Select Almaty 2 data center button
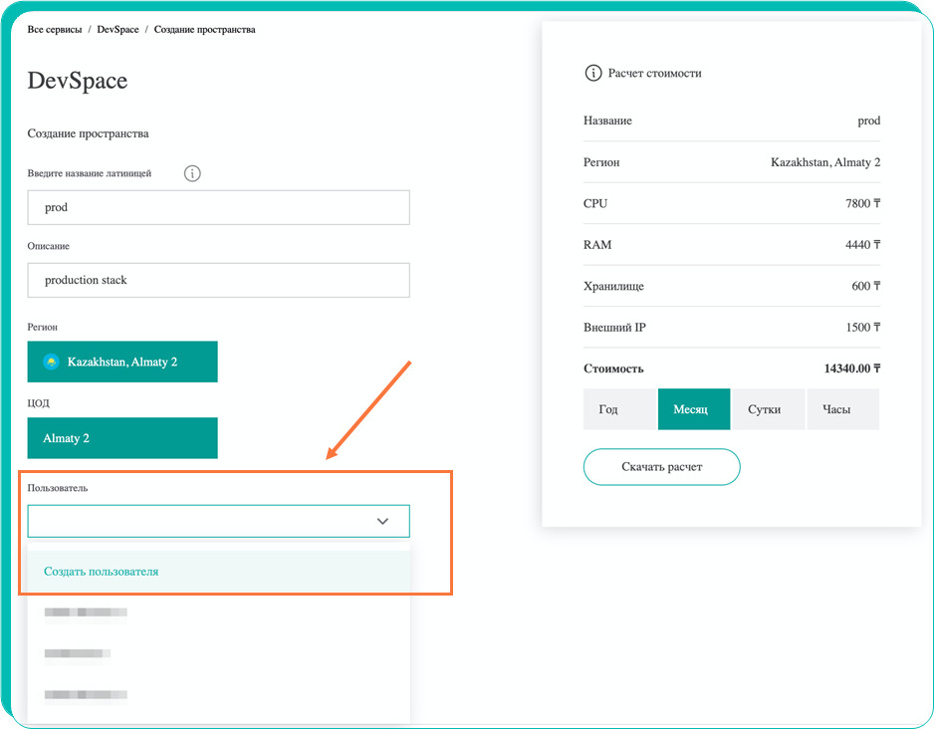 tap(122, 438)
